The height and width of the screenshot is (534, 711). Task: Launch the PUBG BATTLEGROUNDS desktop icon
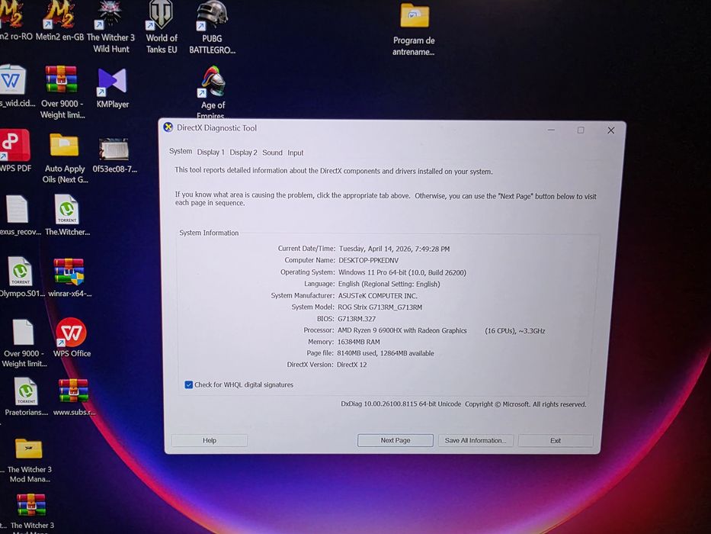point(212,28)
